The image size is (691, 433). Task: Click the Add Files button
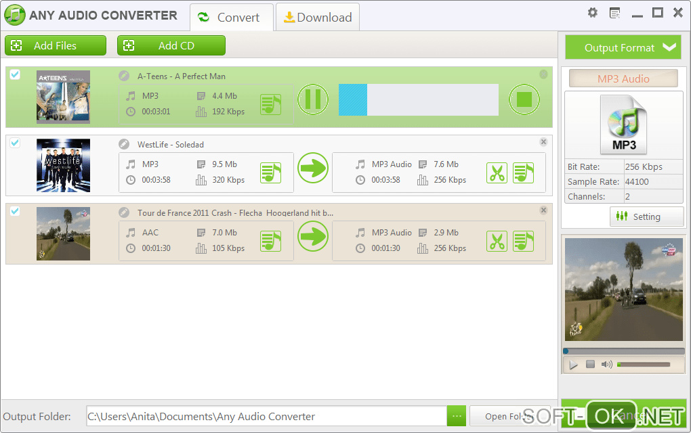[56, 45]
